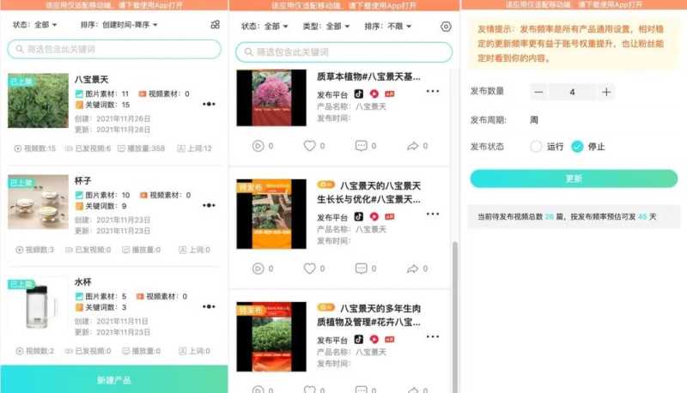
Task: Click 视频数:3 under 杯子 product
Action: coord(34,250)
